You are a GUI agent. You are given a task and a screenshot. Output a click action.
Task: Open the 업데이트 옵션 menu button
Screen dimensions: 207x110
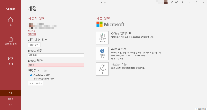[x=103, y=38]
